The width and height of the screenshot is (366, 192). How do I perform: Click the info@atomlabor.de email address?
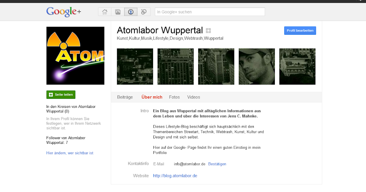click(190, 164)
